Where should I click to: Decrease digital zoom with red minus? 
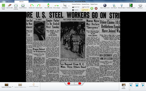coord(96,8)
